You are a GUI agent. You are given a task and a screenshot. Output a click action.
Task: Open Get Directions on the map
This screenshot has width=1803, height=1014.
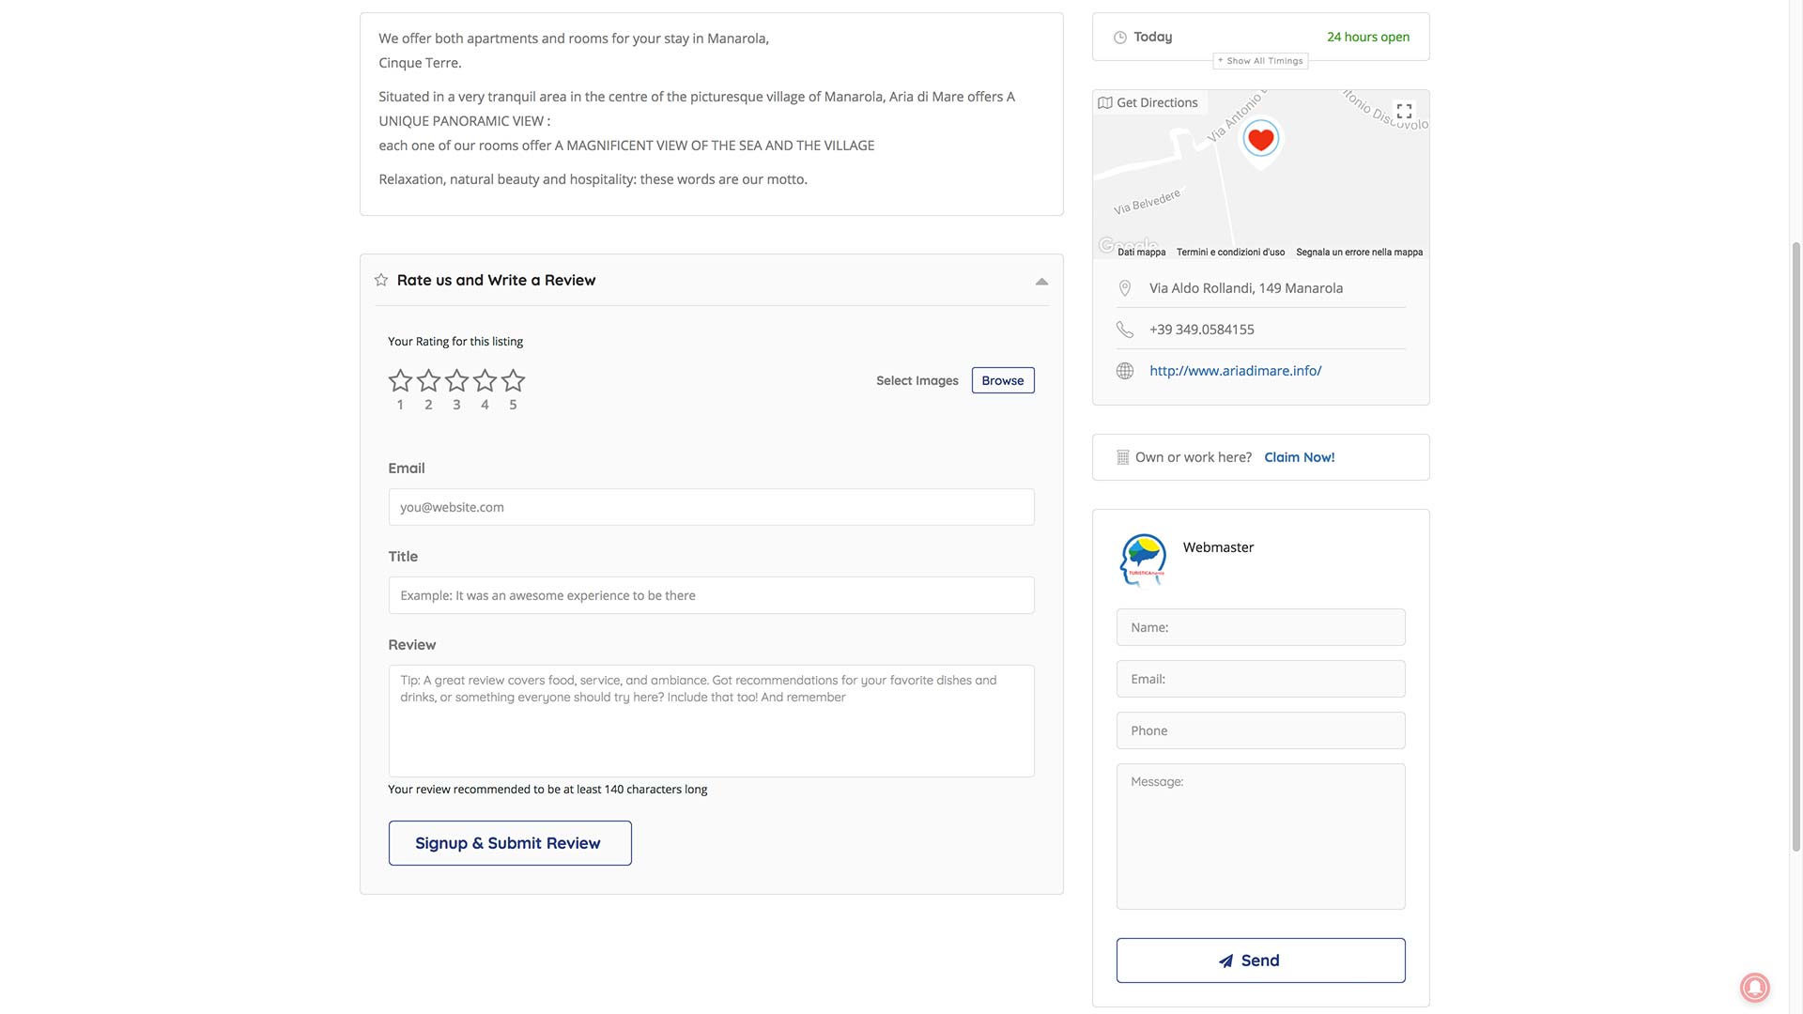[1148, 102]
